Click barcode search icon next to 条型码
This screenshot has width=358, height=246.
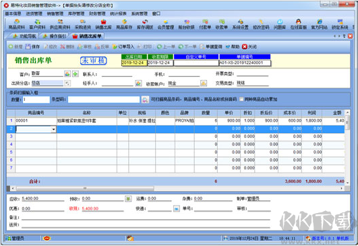pos(145,99)
